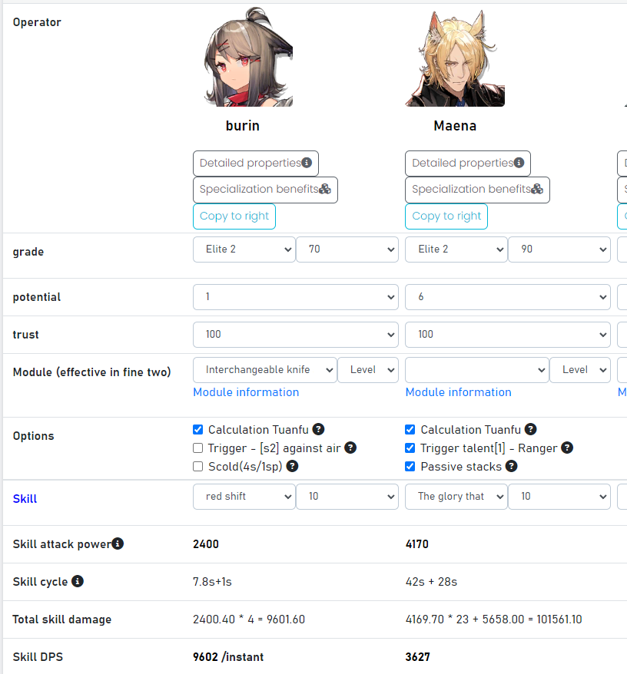Click the Module (effective in fine two) label
This screenshot has width=627, height=674.
coord(91,372)
